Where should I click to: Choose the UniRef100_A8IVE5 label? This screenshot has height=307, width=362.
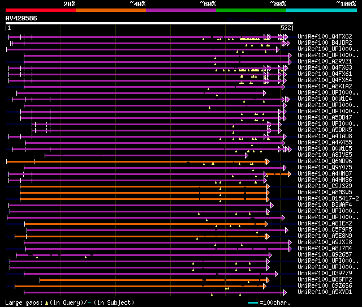click(325, 155)
